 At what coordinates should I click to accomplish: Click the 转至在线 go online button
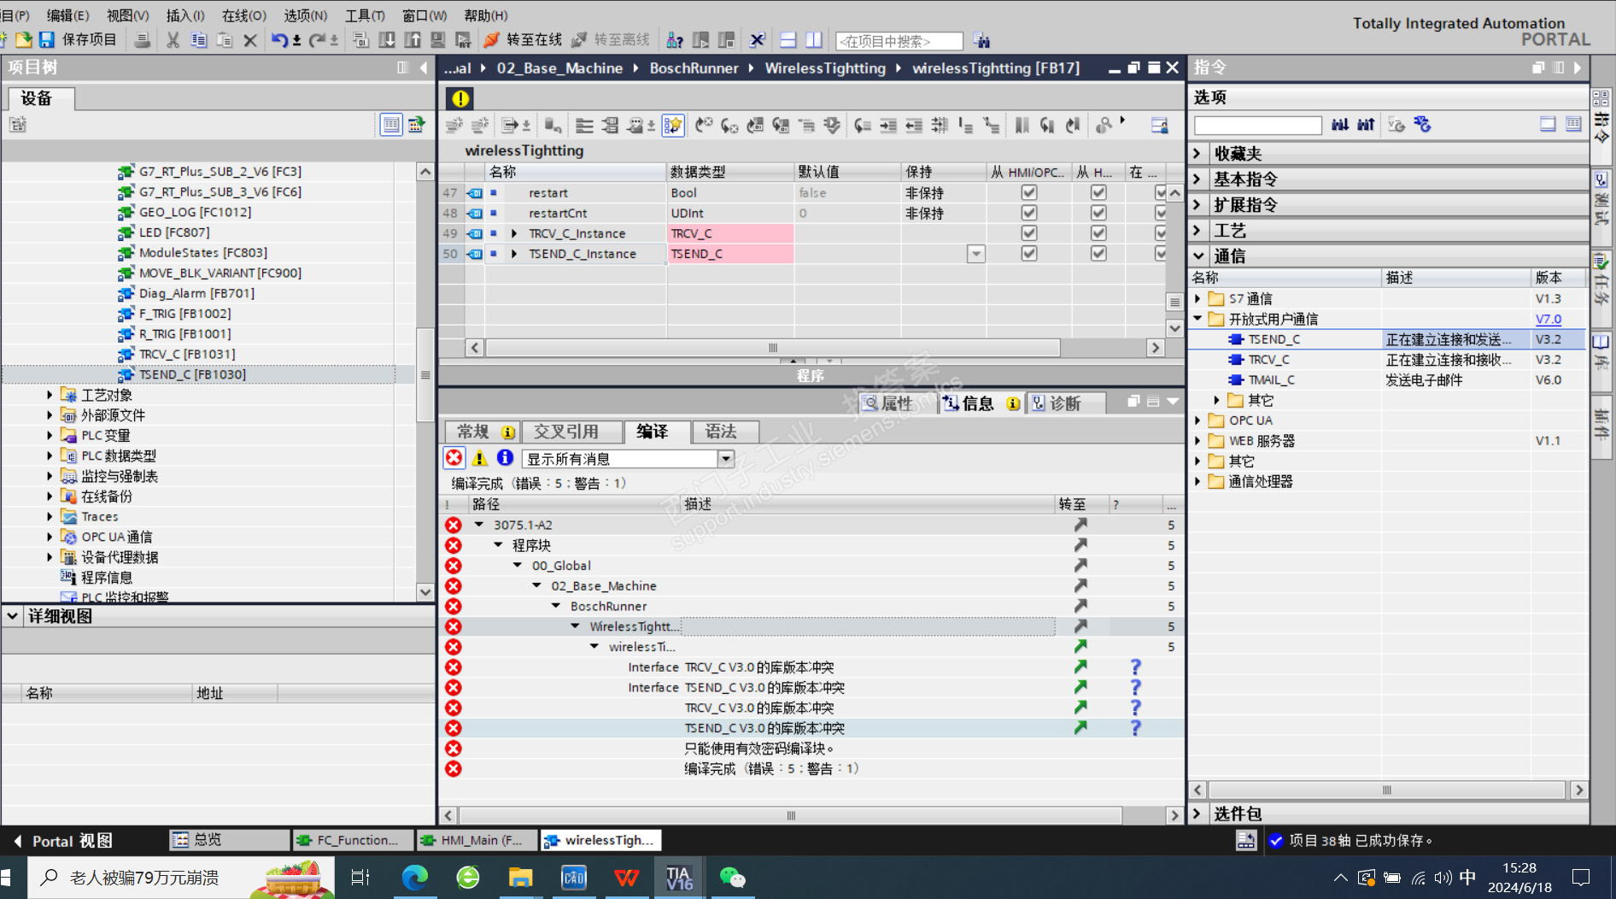coord(523,40)
